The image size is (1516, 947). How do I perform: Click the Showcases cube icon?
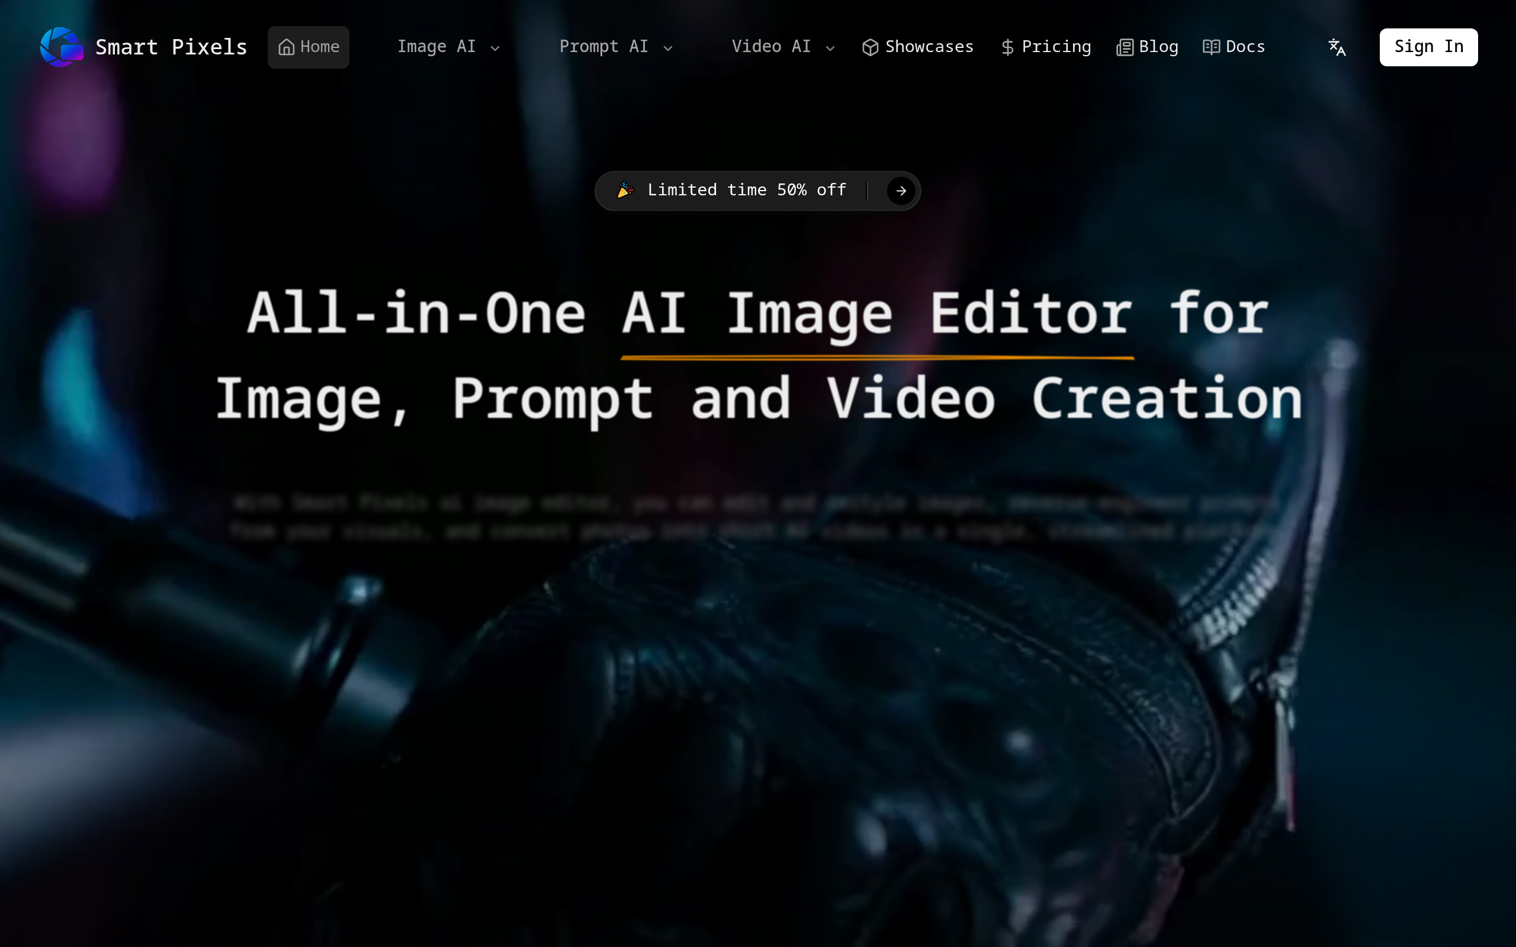pyautogui.click(x=869, y=47)
